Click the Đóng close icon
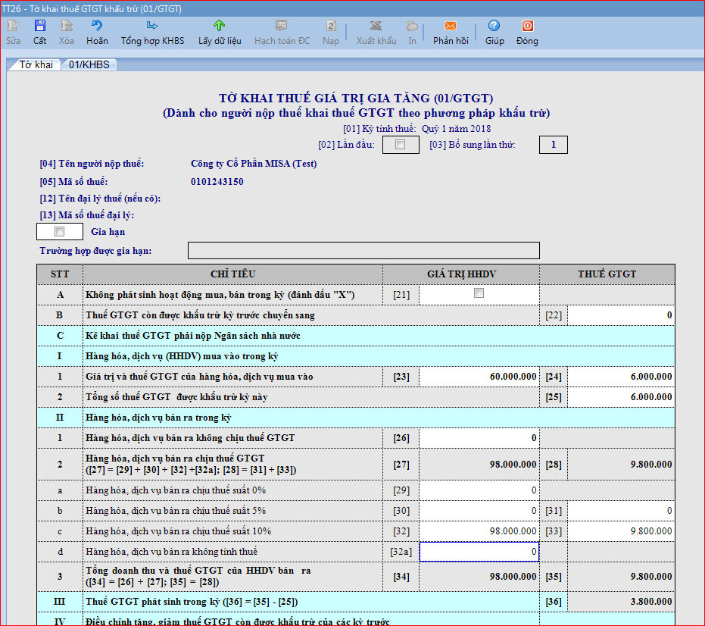This screenshot has width=705, height=626. click(527, 26)
